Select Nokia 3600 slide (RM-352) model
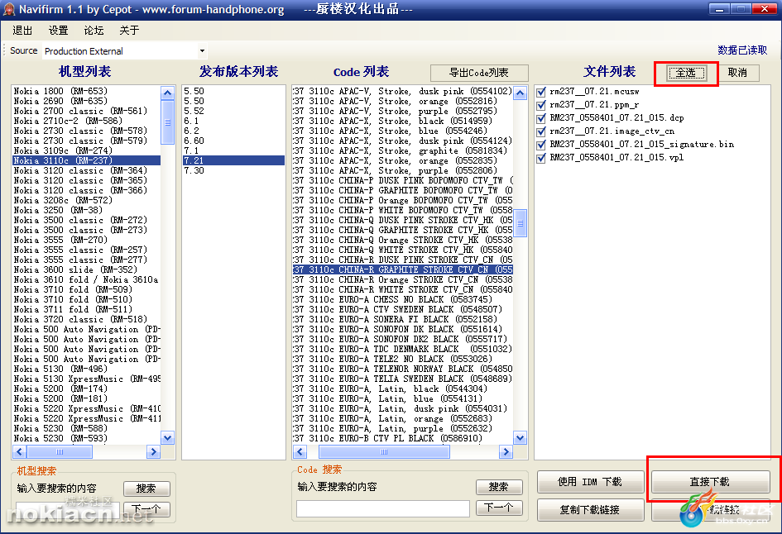Viewport: 782px width, 534px height. point(86,269)
